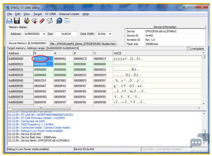Viewport: 212px width, 156px height.
Task: Open the SWV viewer icon
Action: click(67, 21)
